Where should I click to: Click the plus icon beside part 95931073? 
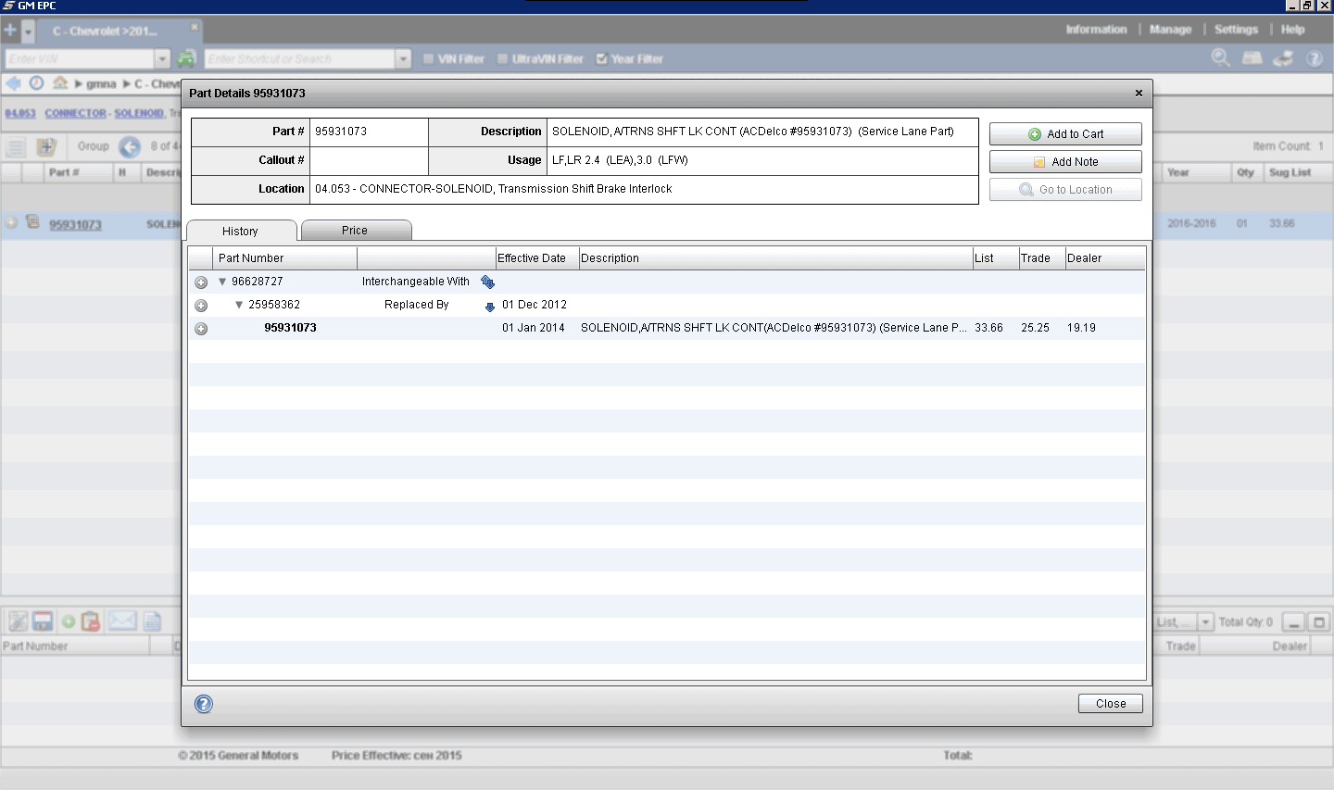pos(201,329)
